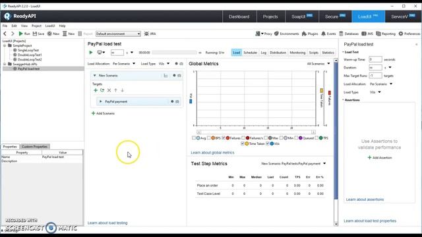Move target down with arrow icon
Image resolution: width=422 pixels, height=237 pixels.
pos(122,90)
